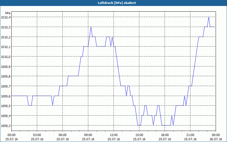Screen dimensions: 227x142
Task: Click the "15:00" time axis label
Action: (x=139, y=135)
